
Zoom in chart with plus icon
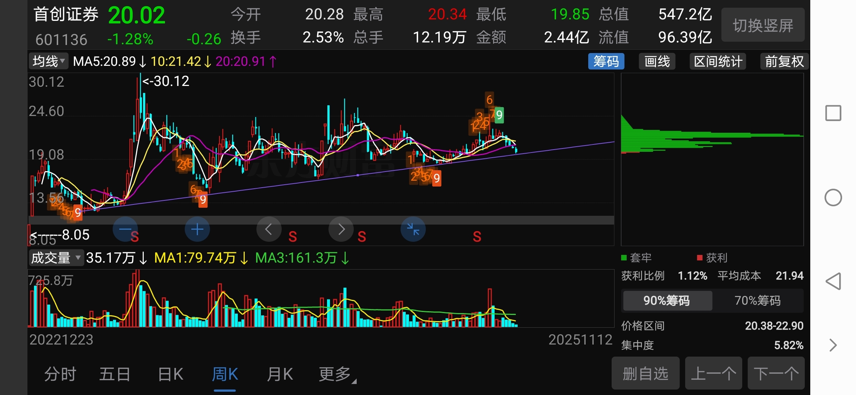click(197, 229)
